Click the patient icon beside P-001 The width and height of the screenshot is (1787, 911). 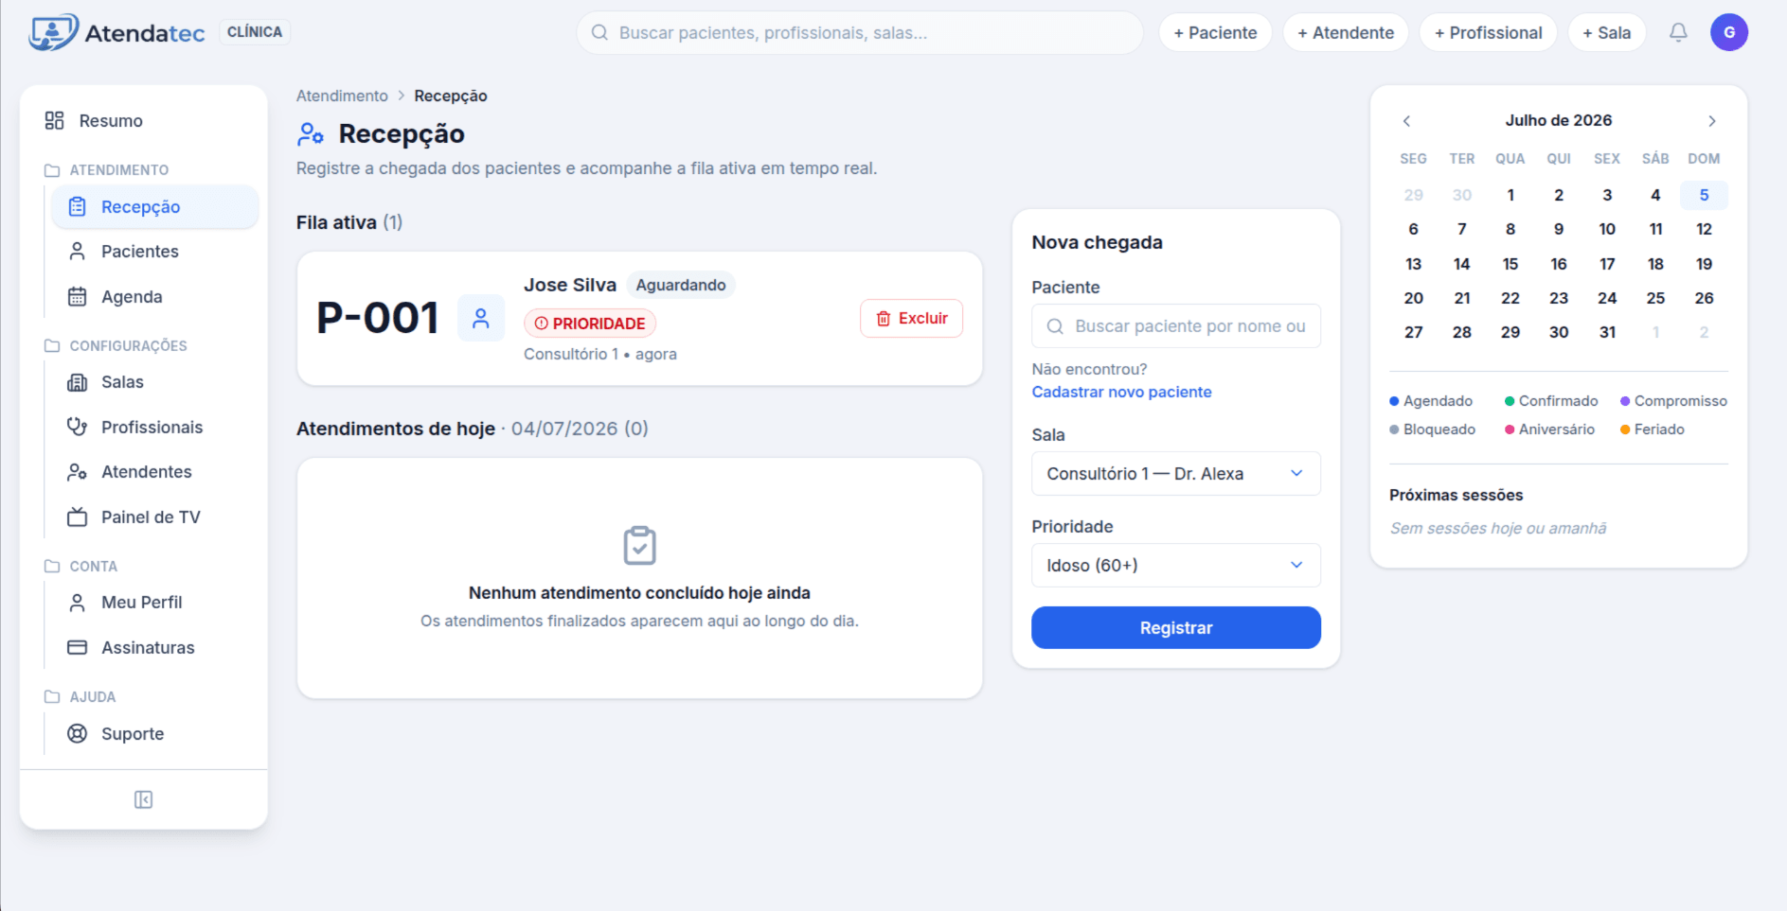481,318
